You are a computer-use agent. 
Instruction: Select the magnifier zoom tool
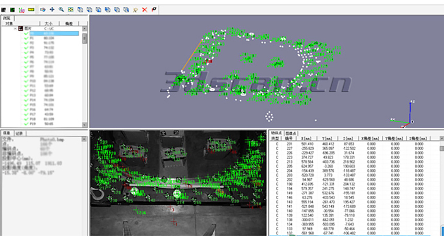pyautogui.click(x=61, y=9)
